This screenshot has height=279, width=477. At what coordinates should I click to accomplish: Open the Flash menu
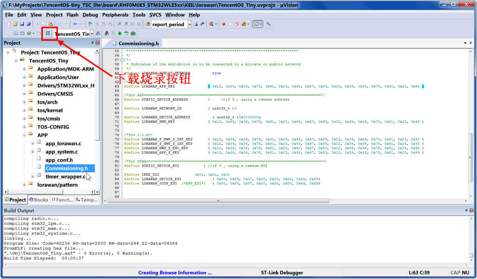[x=73, y=15]
